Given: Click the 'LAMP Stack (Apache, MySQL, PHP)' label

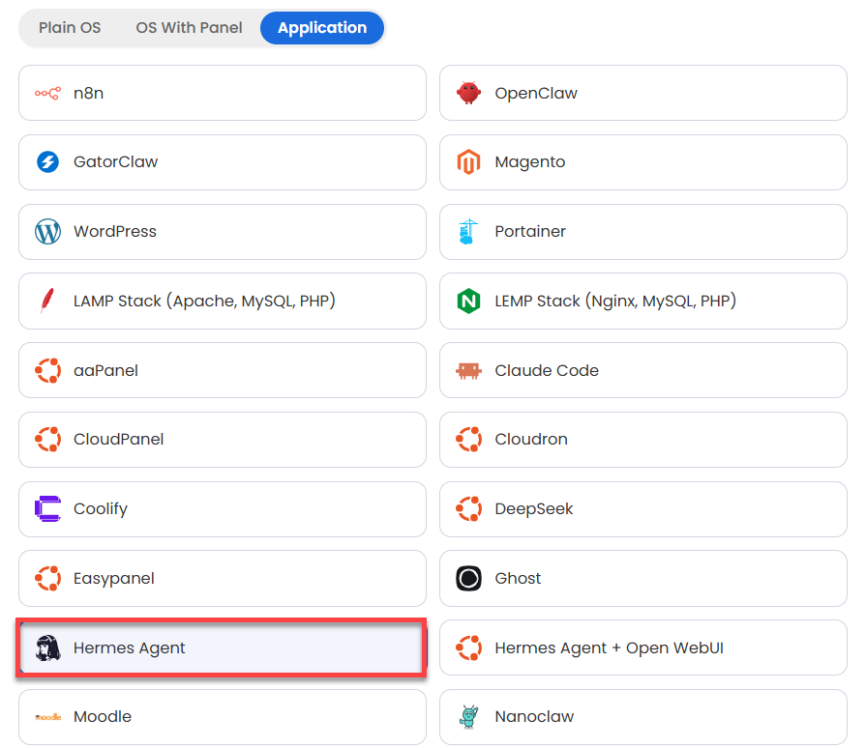Looking at the screenshot, I should click(204, 302).
